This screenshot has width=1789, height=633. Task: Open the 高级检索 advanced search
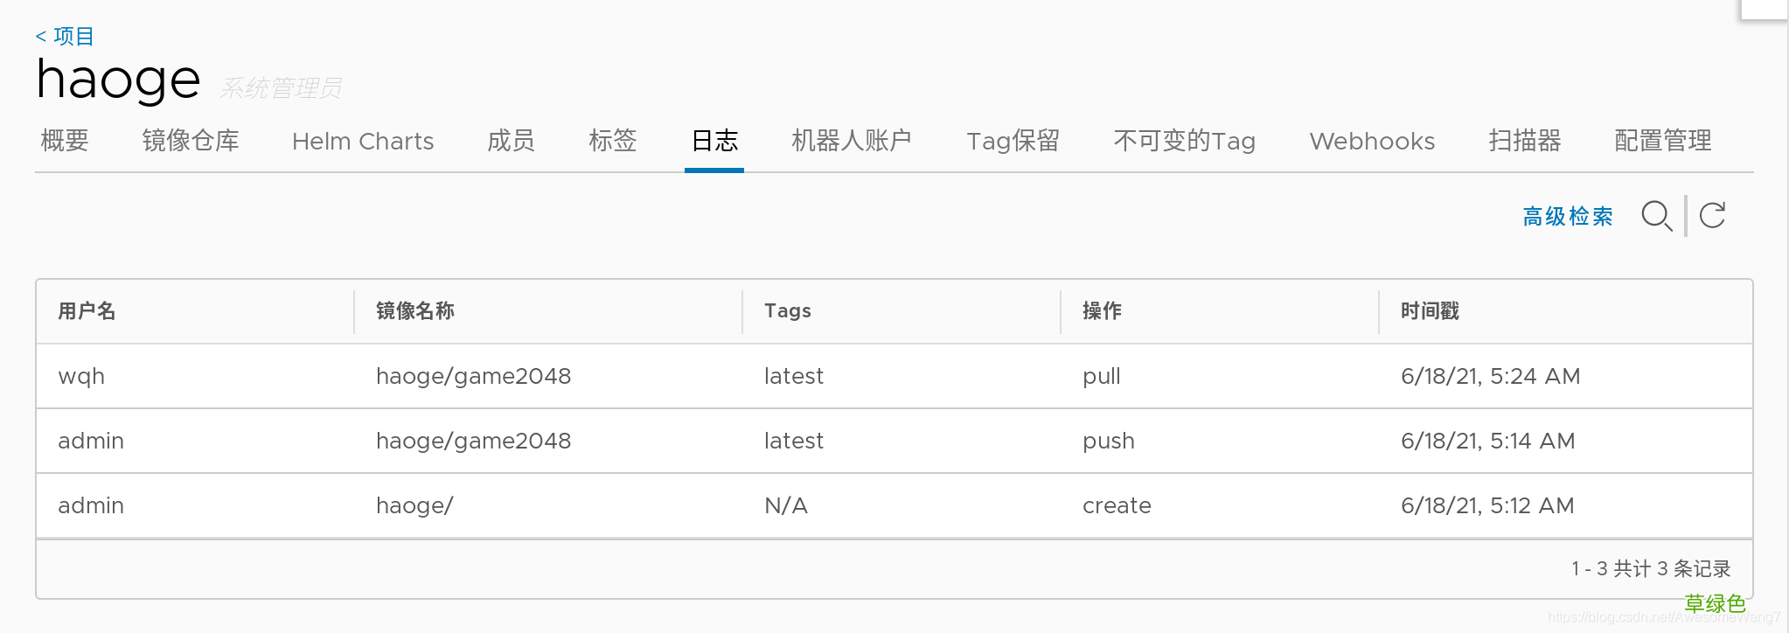[1568, 216]
